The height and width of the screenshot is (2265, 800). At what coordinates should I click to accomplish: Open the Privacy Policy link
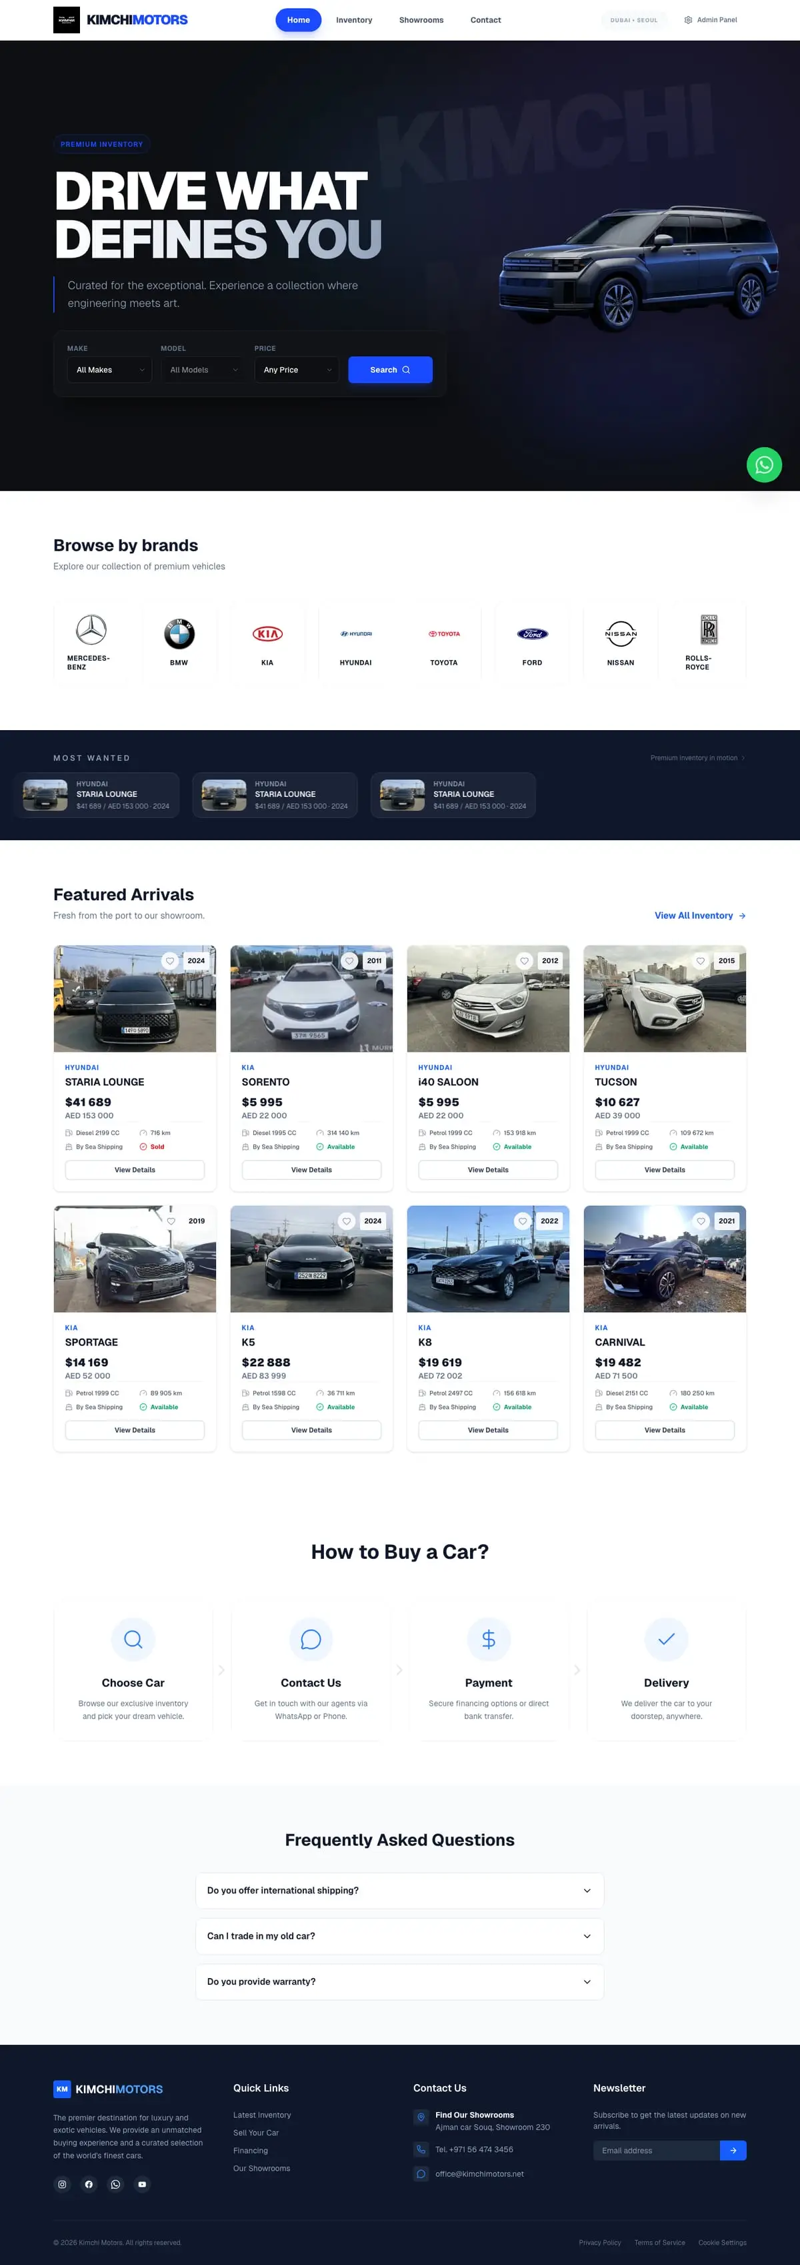pos(600,2243)
